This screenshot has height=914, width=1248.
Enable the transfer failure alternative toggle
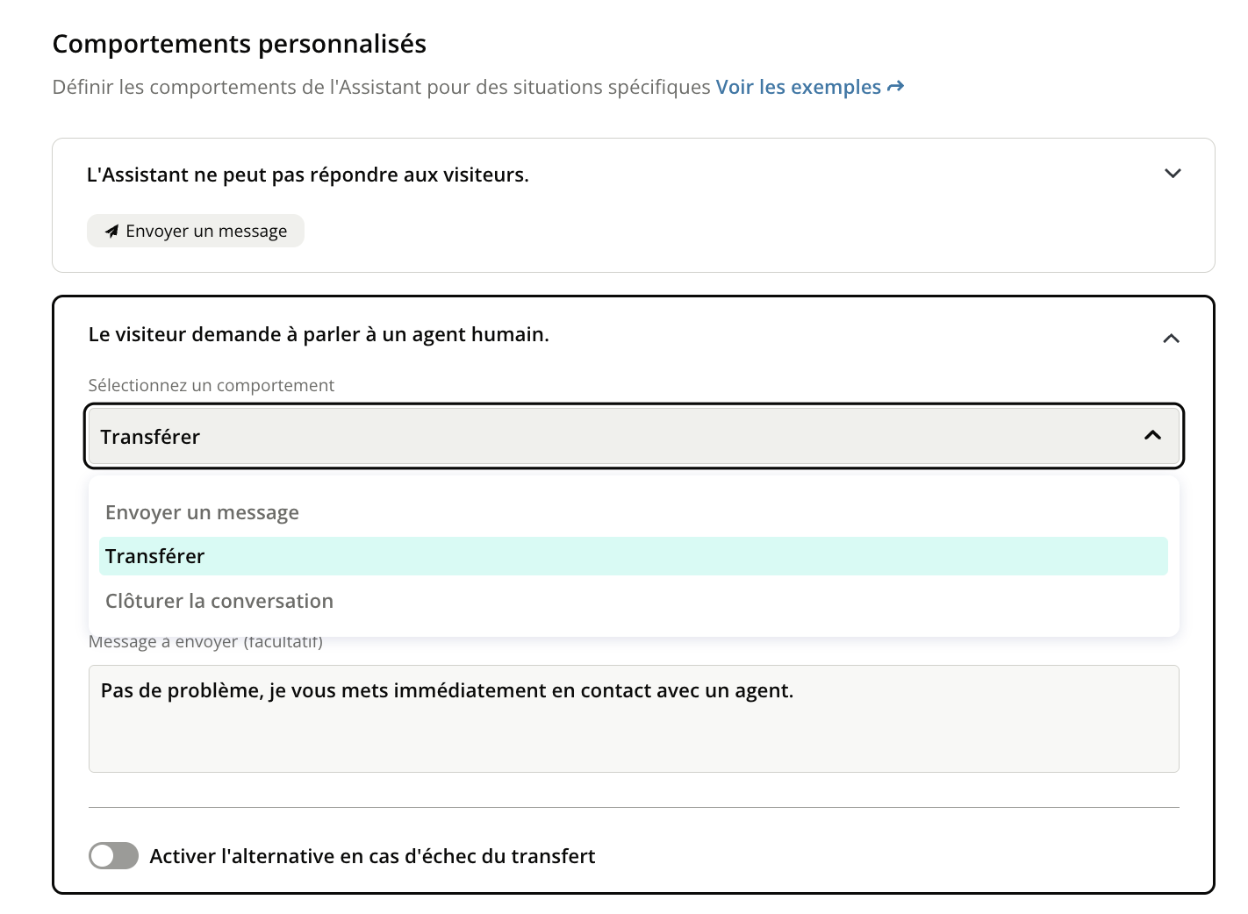[113, 856]
